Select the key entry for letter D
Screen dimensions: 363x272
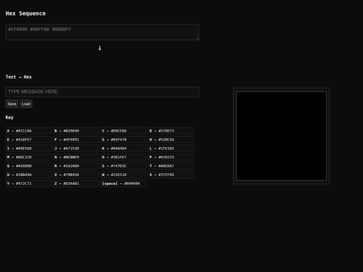click(171, 131)
